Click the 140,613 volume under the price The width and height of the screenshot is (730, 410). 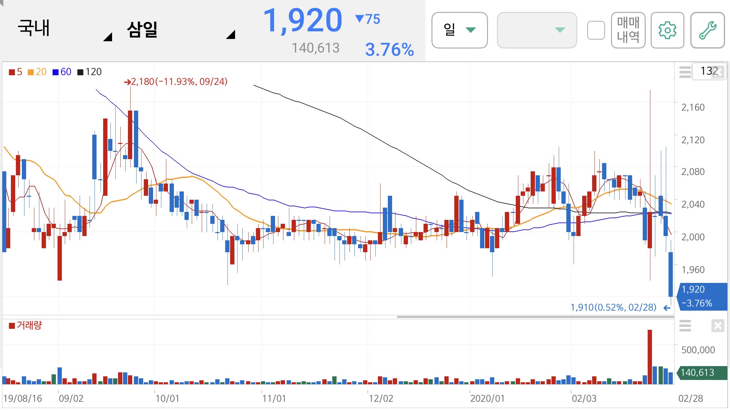tap(315, 48)
